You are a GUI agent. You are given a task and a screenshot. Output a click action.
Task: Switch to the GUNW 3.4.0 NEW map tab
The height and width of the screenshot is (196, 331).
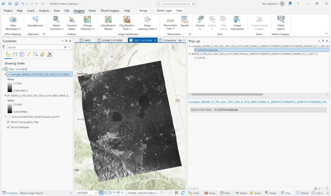click(110, 40)
